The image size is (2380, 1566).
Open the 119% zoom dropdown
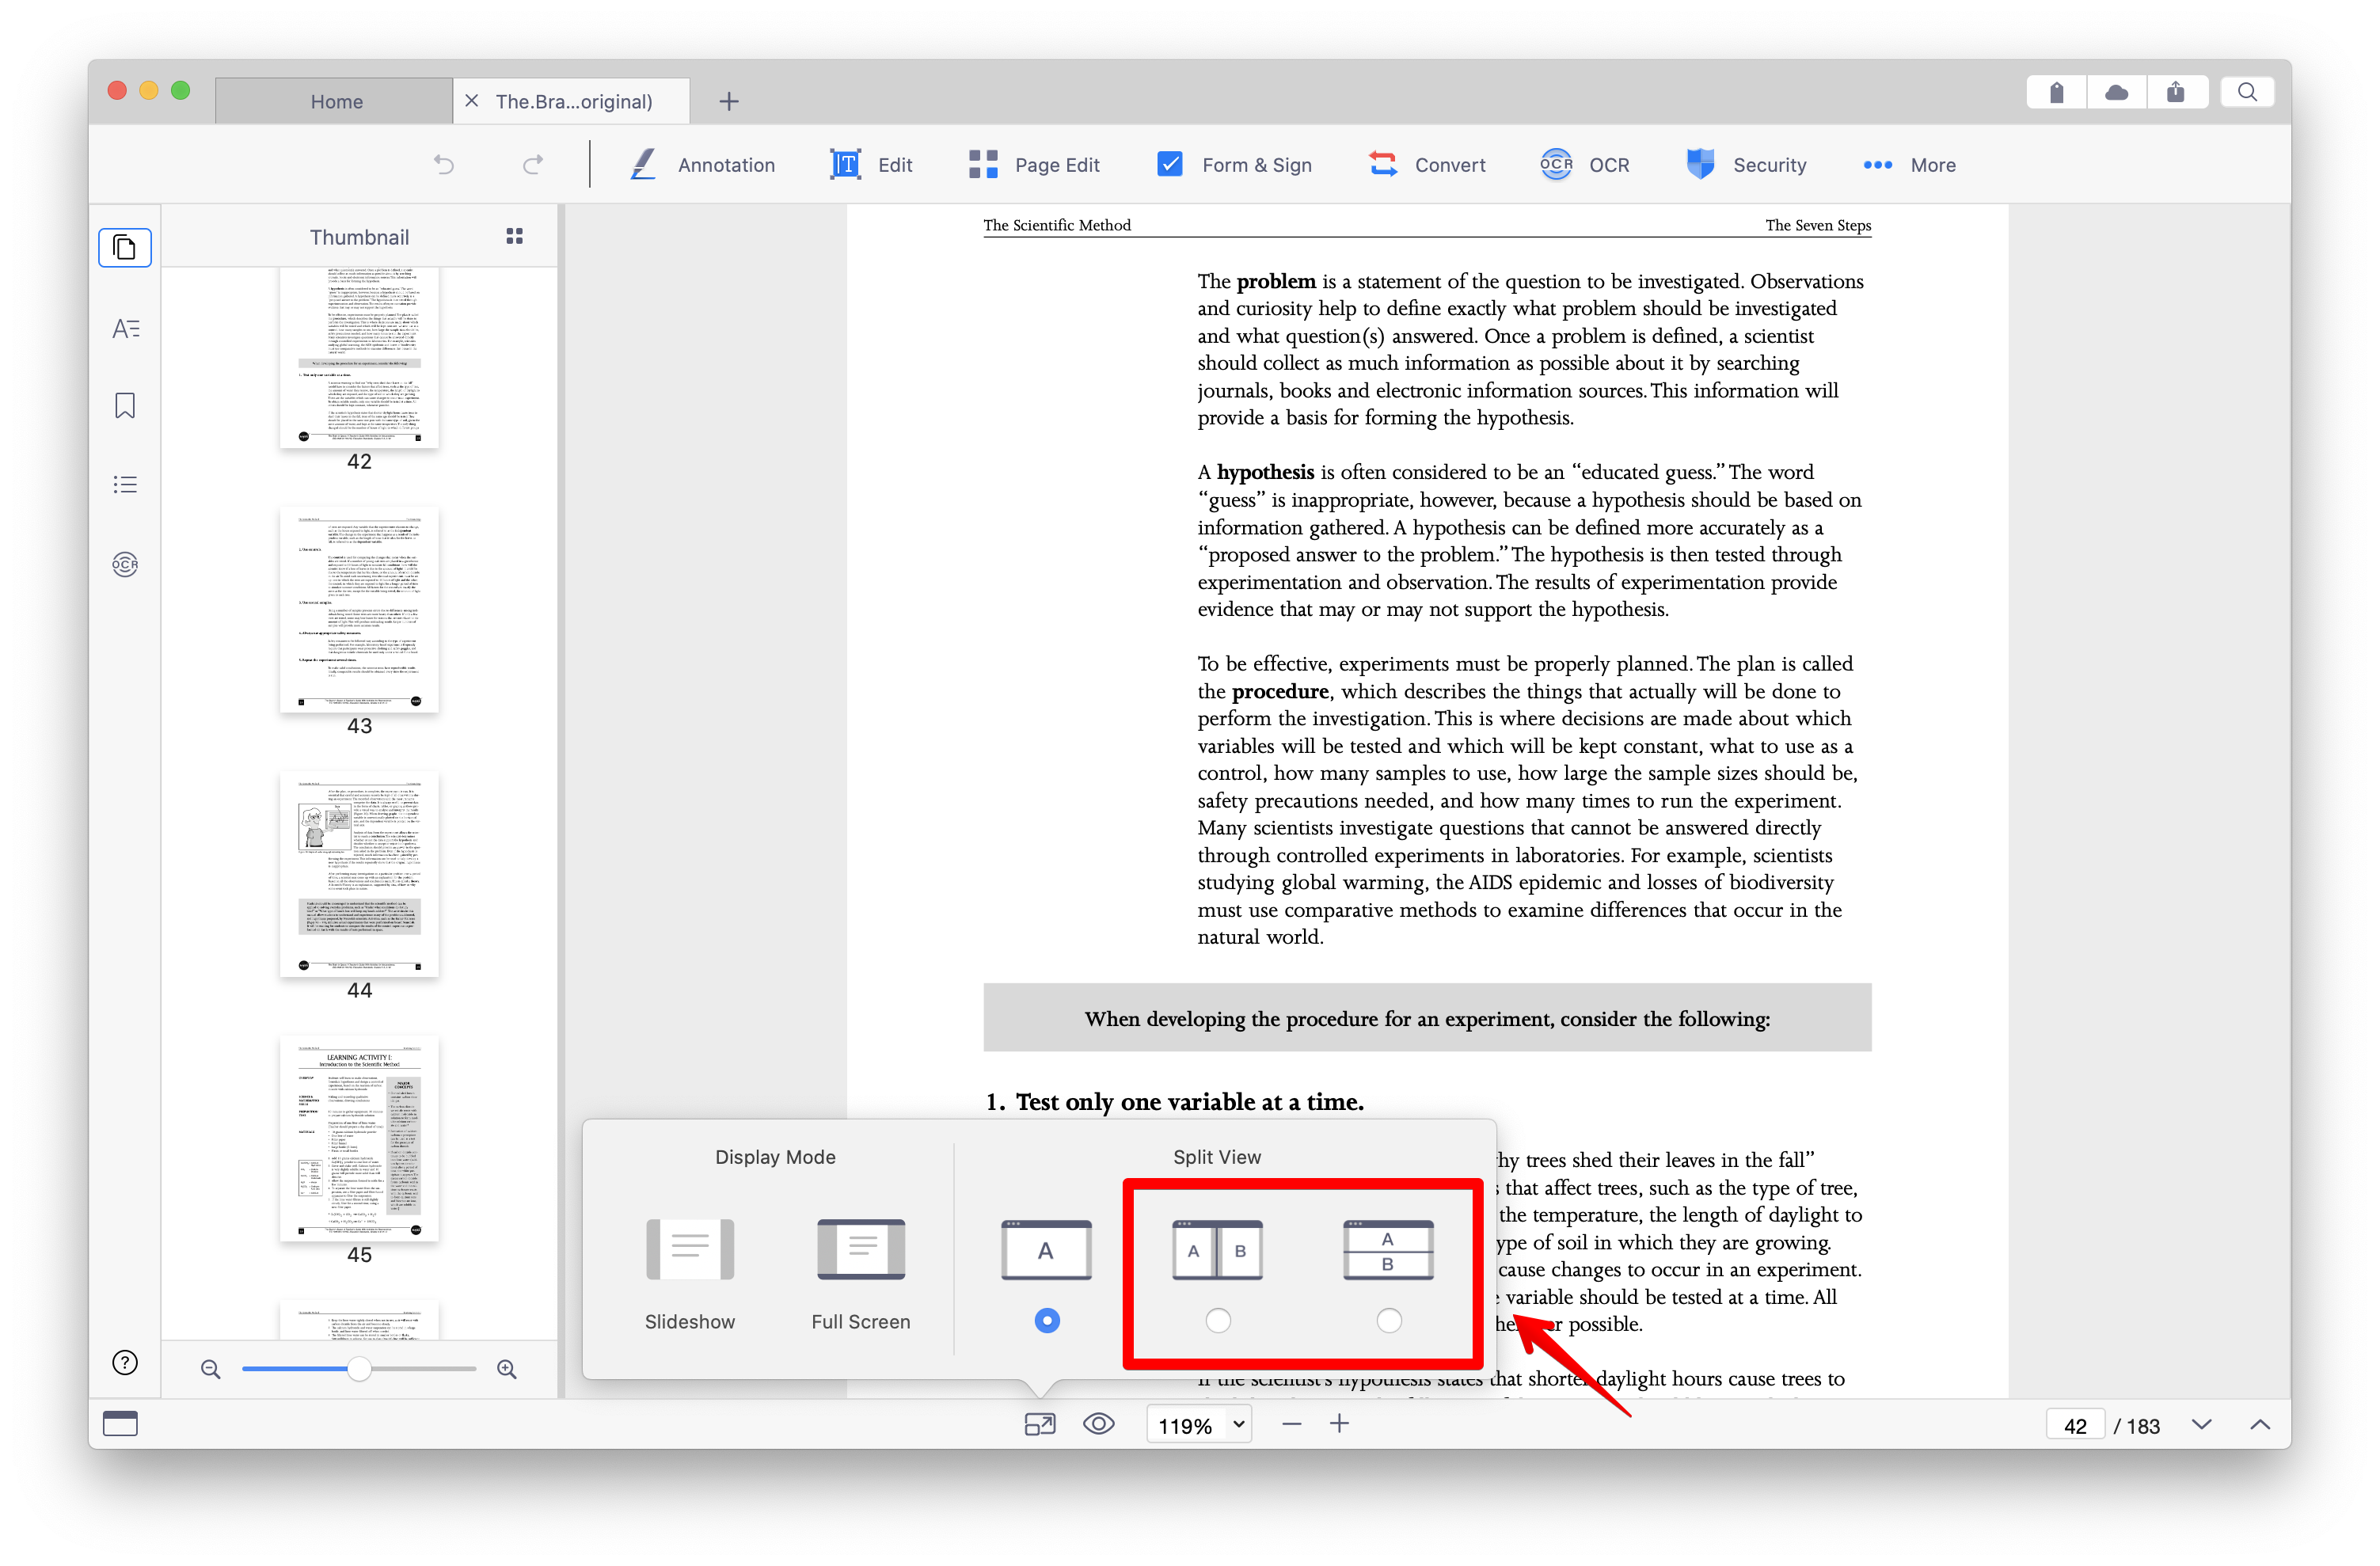[1199, 1425]
